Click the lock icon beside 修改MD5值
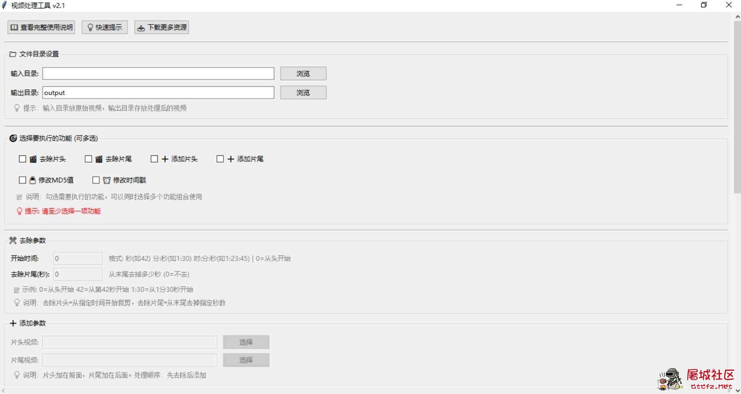This screenshot has height=394, width=741. pos(32,180)
